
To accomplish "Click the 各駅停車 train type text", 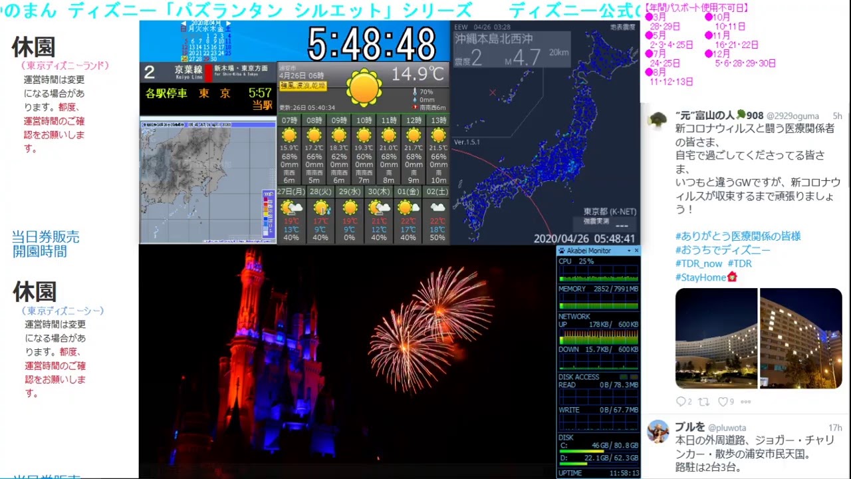I will [x=166, y=93].
